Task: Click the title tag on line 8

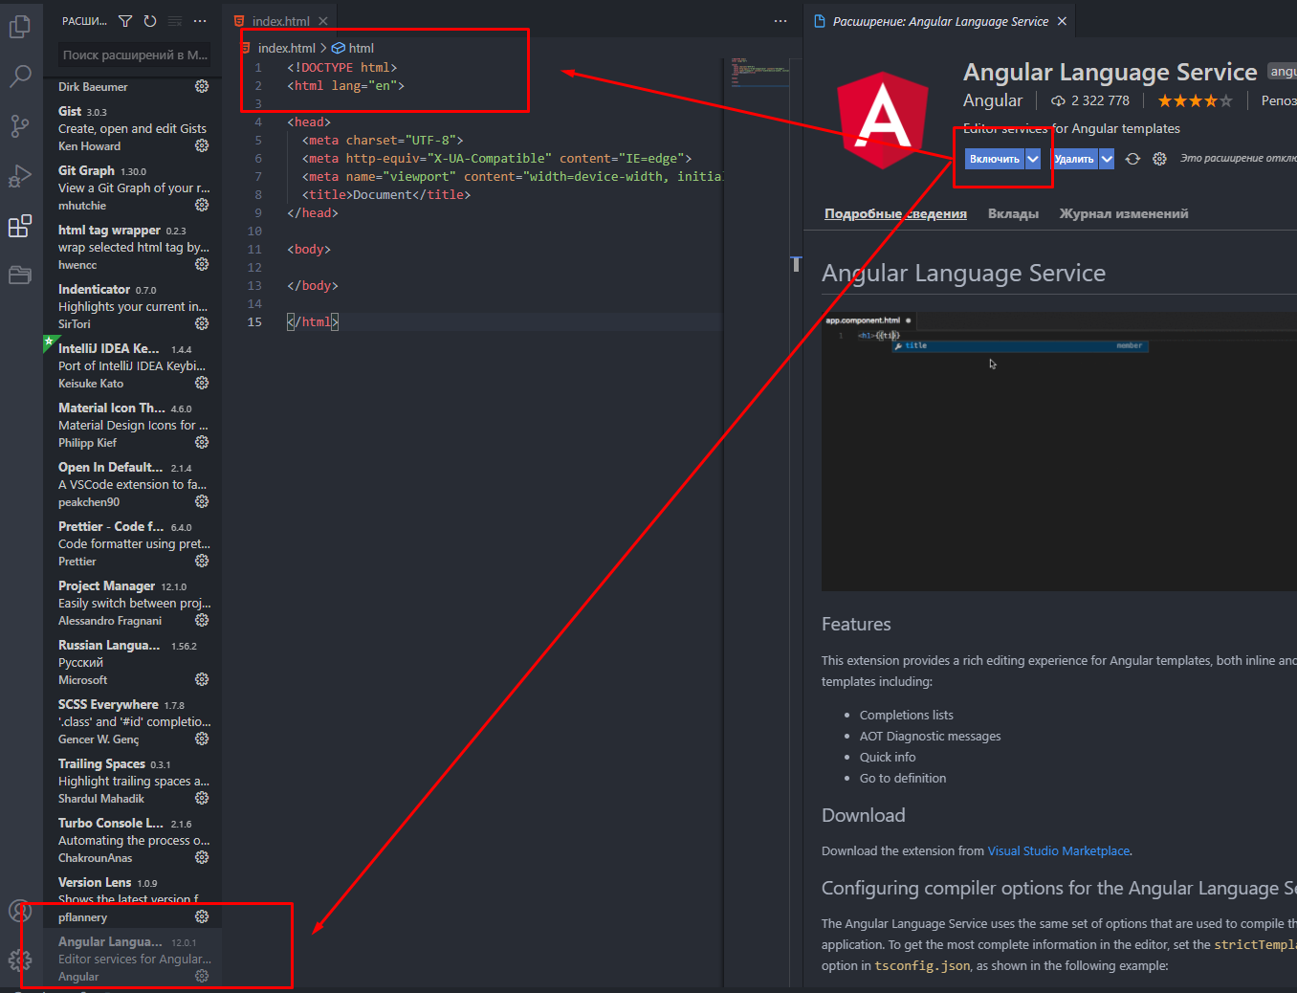Action: [386, 194]
